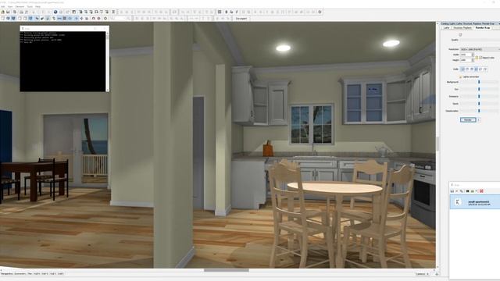Image resolution: width=500 pixels, height=281 pixels.
Task: Switch to the Render Map tab
Action: click(483, 28)
